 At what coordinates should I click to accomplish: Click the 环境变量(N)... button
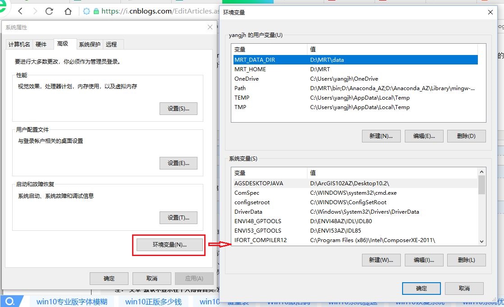click(170, 245)
